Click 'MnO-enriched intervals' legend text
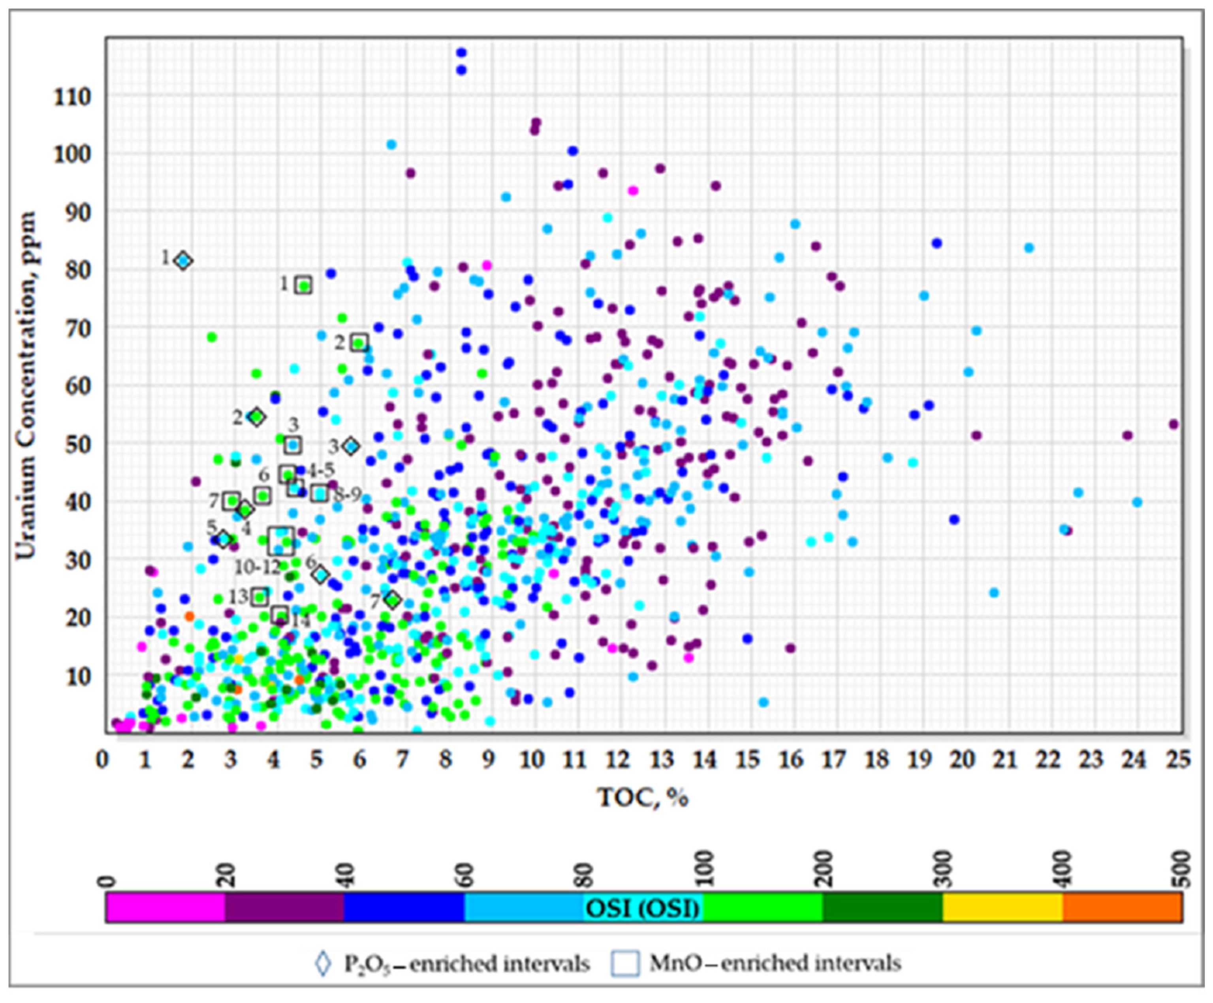This screenshot has height=1003, width=1213. click(775, 963)
